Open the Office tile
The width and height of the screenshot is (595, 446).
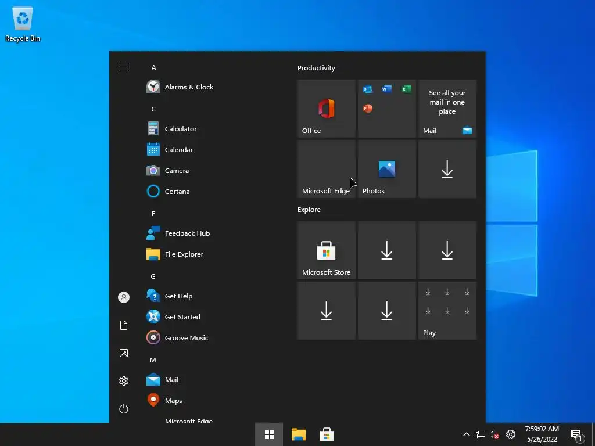[x=327, y=109]
